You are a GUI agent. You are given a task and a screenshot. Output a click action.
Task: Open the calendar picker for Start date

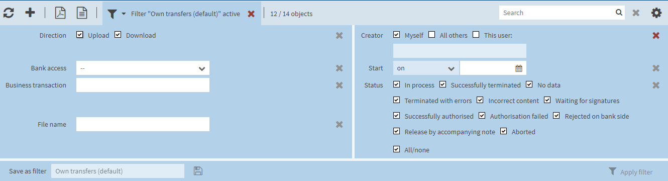coord(519,68)
